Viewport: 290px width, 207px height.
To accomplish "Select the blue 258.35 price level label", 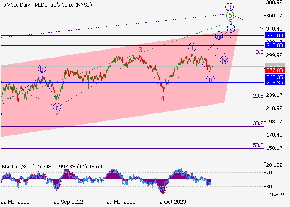I will (x=275, y=82).
